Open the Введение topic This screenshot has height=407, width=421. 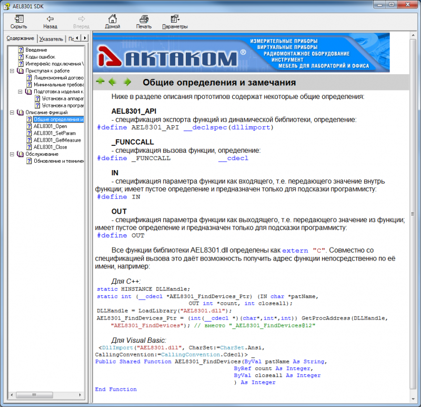point(36,50)
